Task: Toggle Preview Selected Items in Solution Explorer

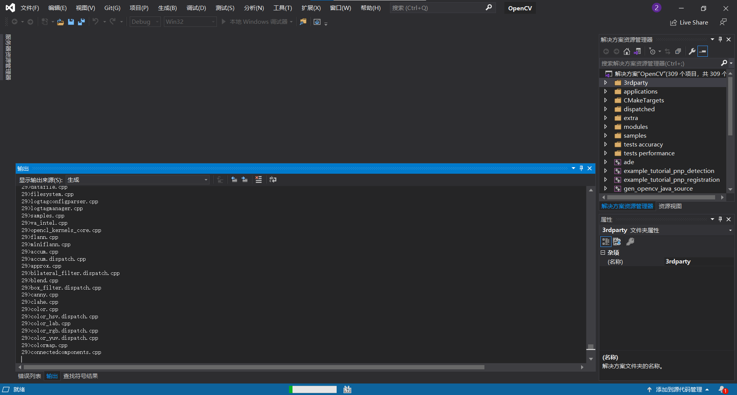Action: pyautogui.click(x=703, y=51)
